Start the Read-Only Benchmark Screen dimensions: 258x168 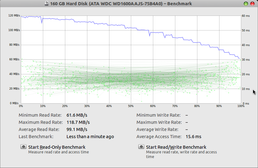(57, 147)
